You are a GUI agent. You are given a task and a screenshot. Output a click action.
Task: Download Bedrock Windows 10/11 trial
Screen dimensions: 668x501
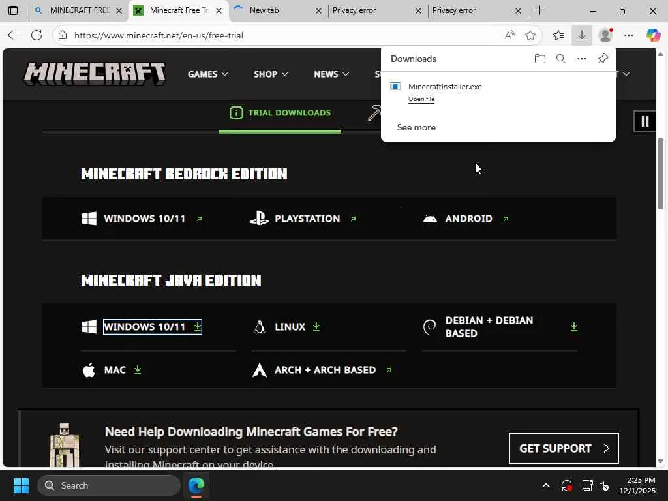[153, 219]
